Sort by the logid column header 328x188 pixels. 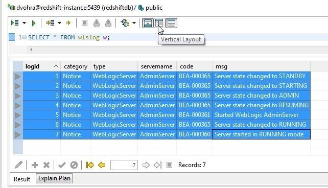(x=41, y=66)
